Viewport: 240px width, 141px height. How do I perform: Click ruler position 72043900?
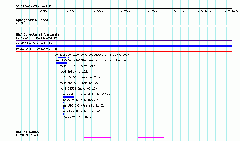coord(124,11)
